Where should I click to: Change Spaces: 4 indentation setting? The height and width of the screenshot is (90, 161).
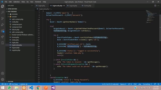pos(123,84)
